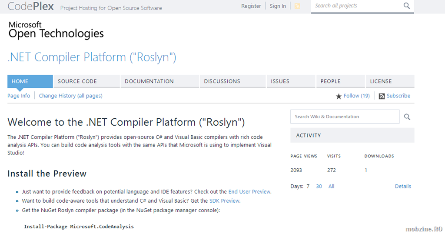The width and height of the screenshot is (445, 234).
Task: Open the Page Info link
Action: tap(19, 96)
